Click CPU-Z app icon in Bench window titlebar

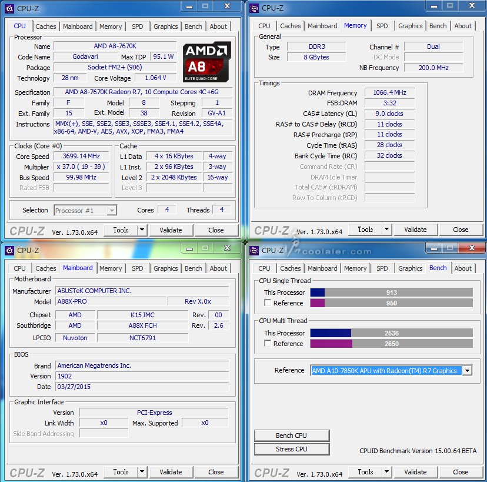click(254, 250)
